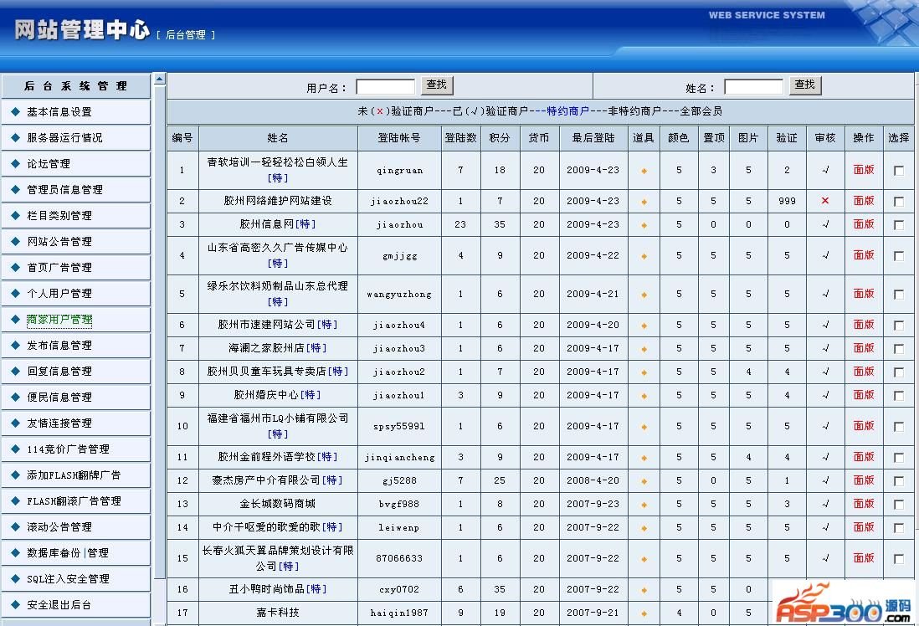This screenshot has height=626, width=919.
Task: Click 查找 button next to 用户名 field
Action: point(437,85)
